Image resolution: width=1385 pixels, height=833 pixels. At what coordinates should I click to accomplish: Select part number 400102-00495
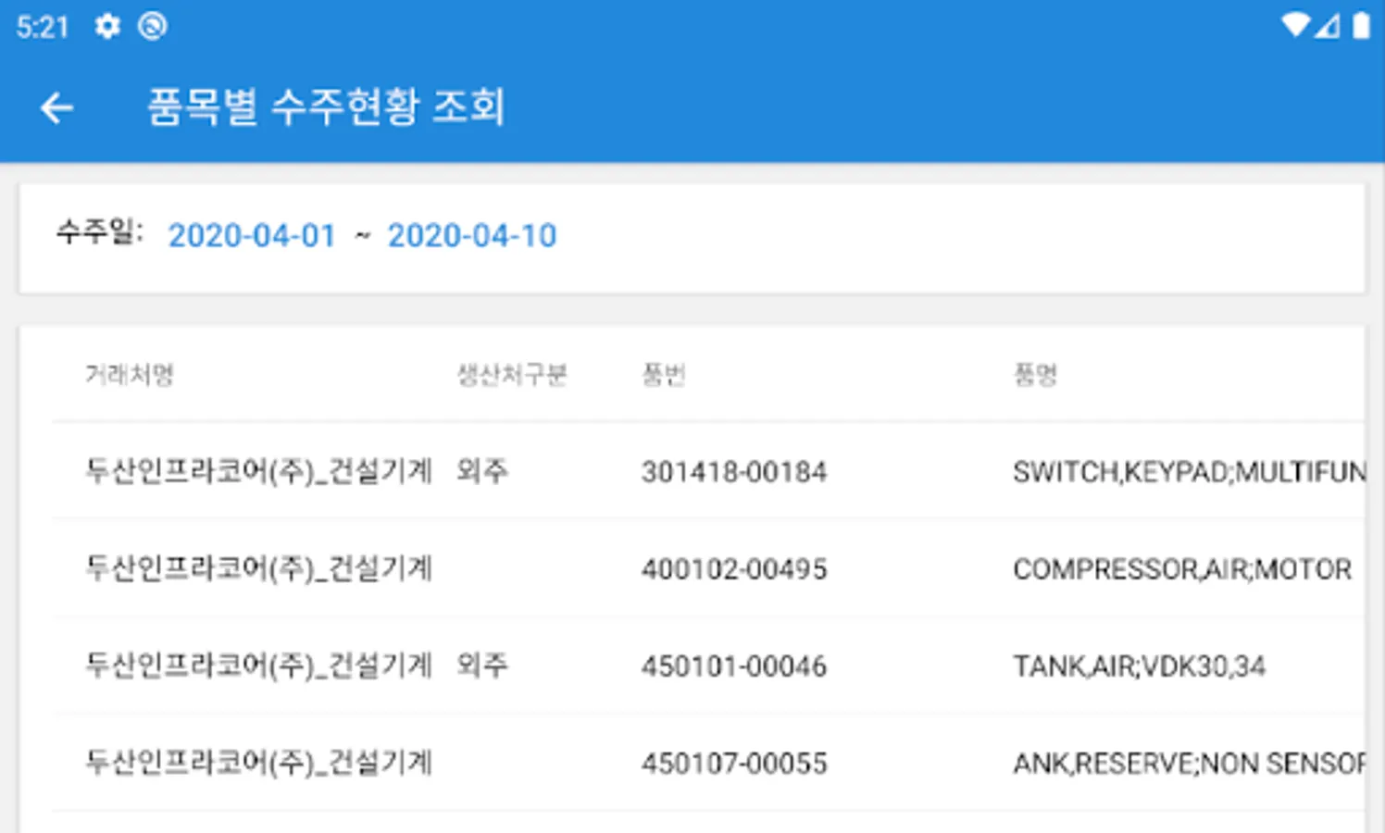coord(734,569)
